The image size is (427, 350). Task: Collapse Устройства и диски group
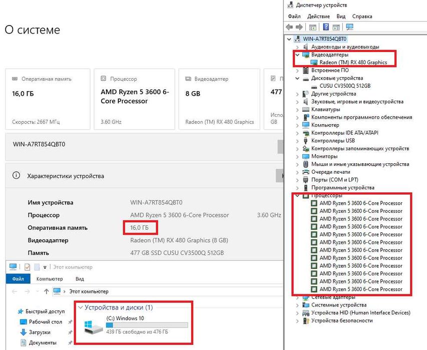click(80, 307)
